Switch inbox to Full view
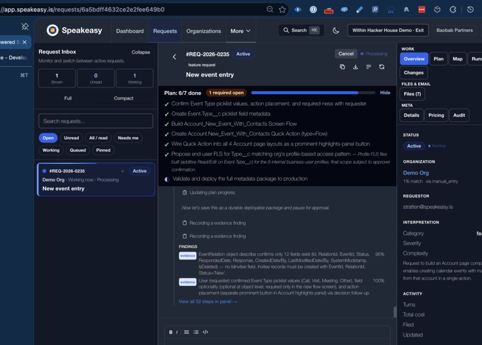 (x=68, y=98)
